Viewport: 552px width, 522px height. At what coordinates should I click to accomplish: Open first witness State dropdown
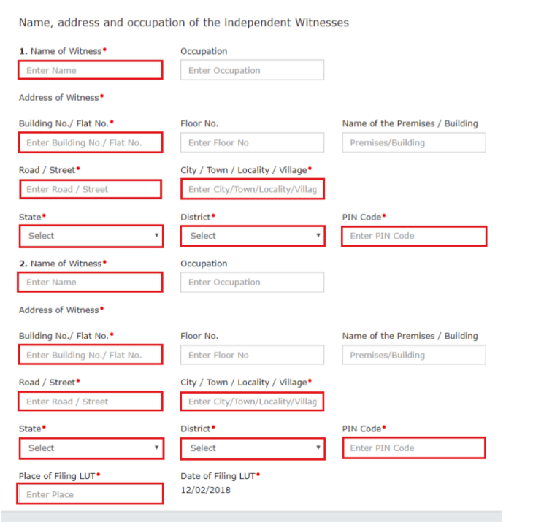tap(91, 236)
